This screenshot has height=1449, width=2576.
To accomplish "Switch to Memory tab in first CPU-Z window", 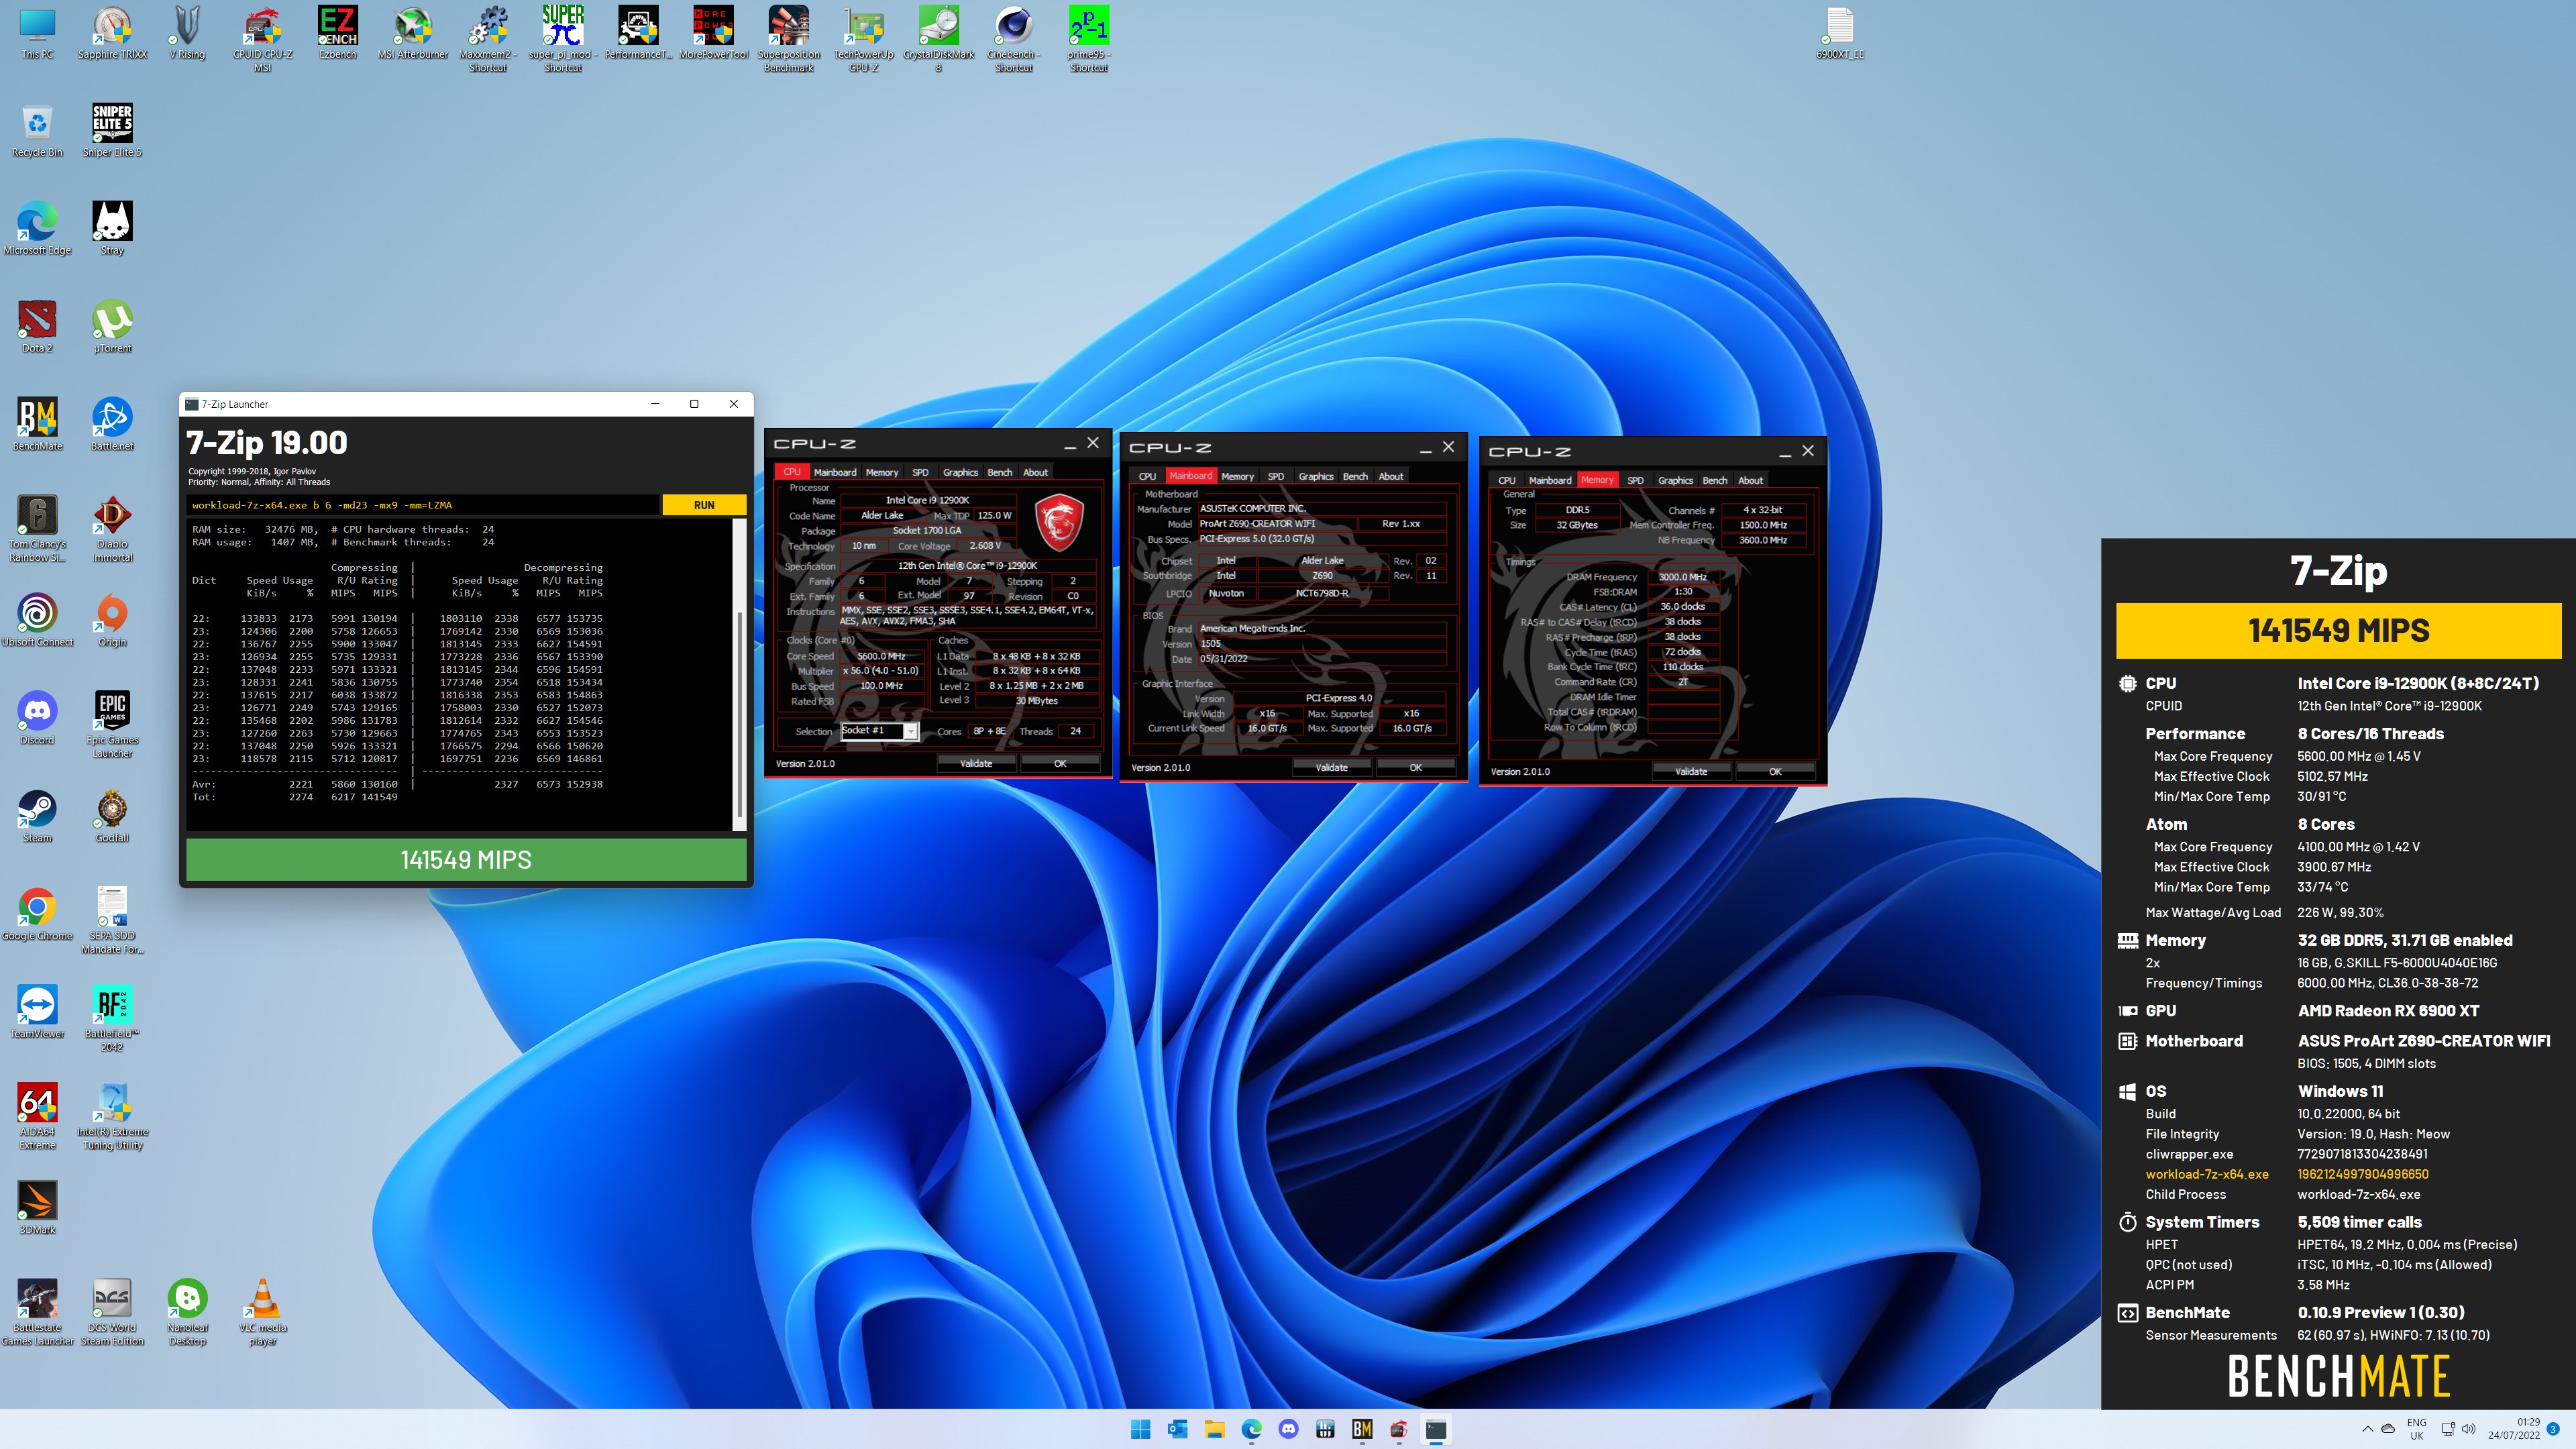I will [882, 472].
